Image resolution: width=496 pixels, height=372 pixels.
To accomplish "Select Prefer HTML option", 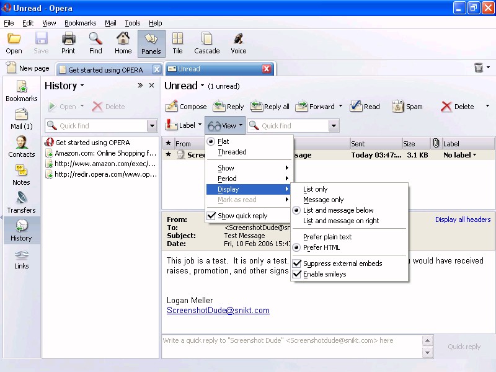I will [x=321, y=247].
